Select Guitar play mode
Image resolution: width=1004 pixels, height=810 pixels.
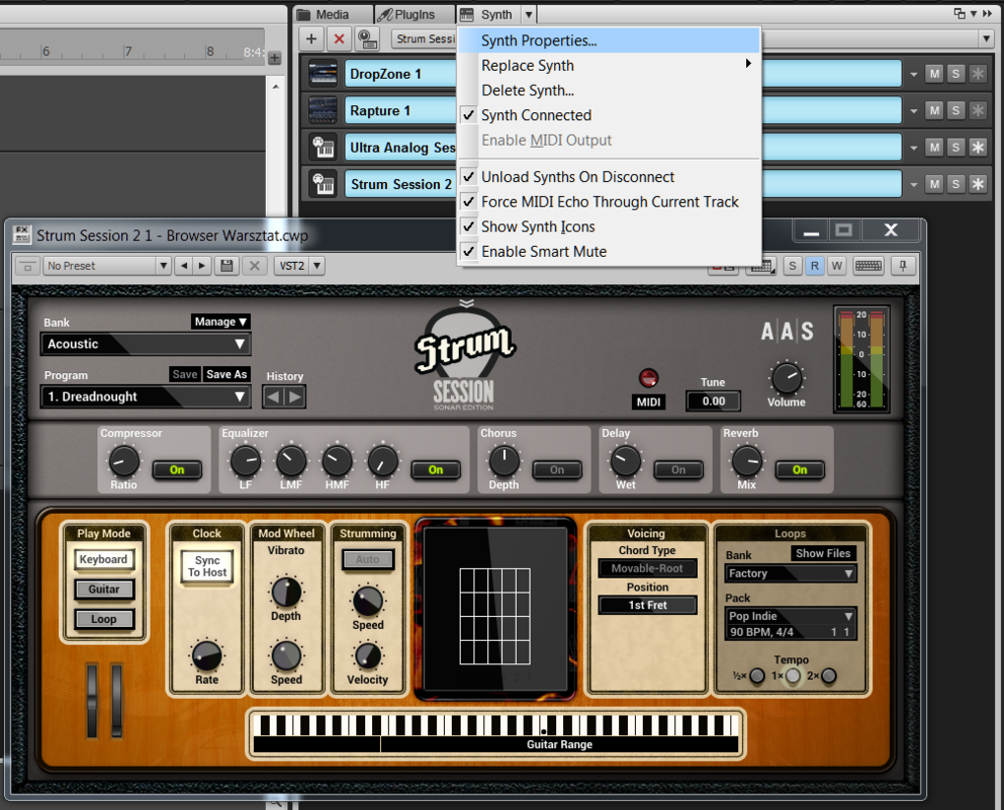(103, 590)
